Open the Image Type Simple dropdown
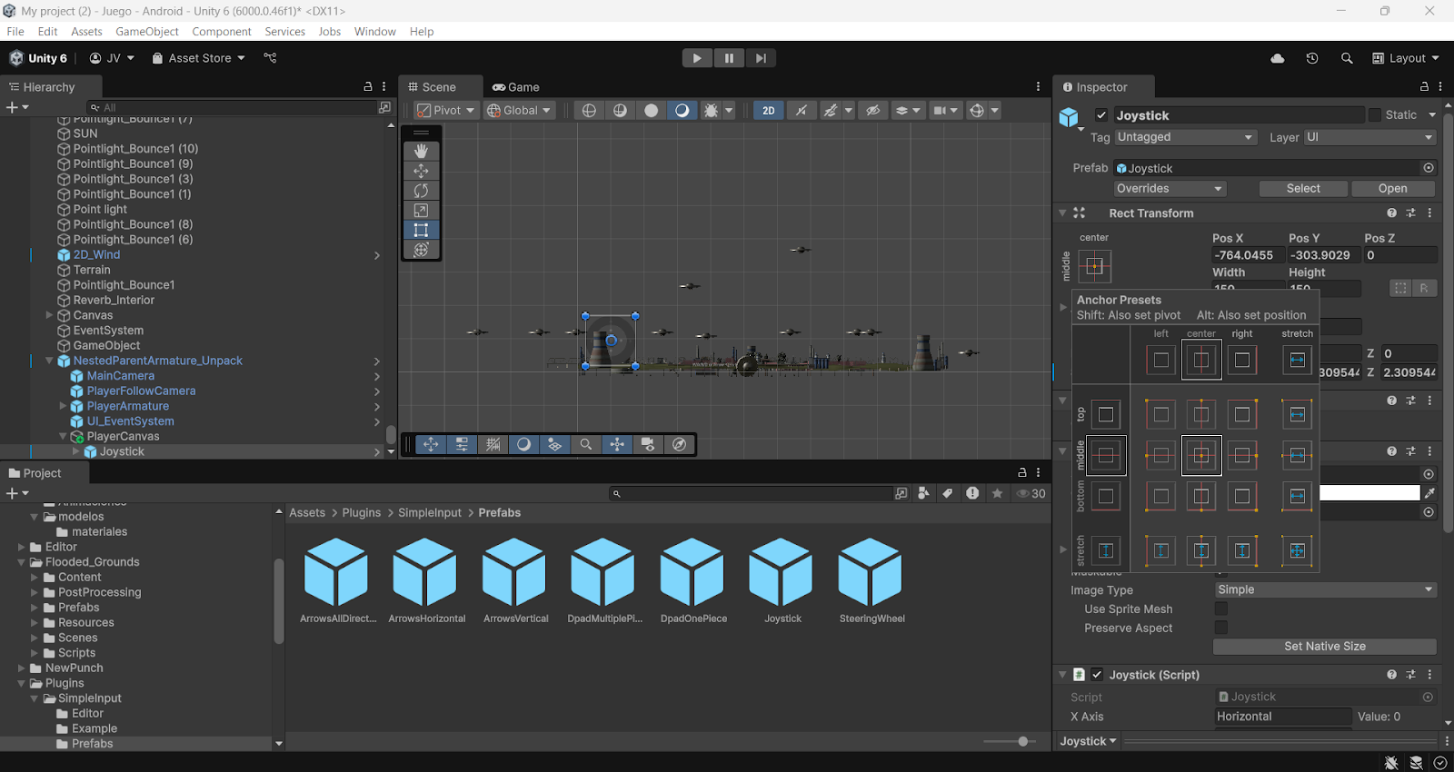 (1325, 589)
